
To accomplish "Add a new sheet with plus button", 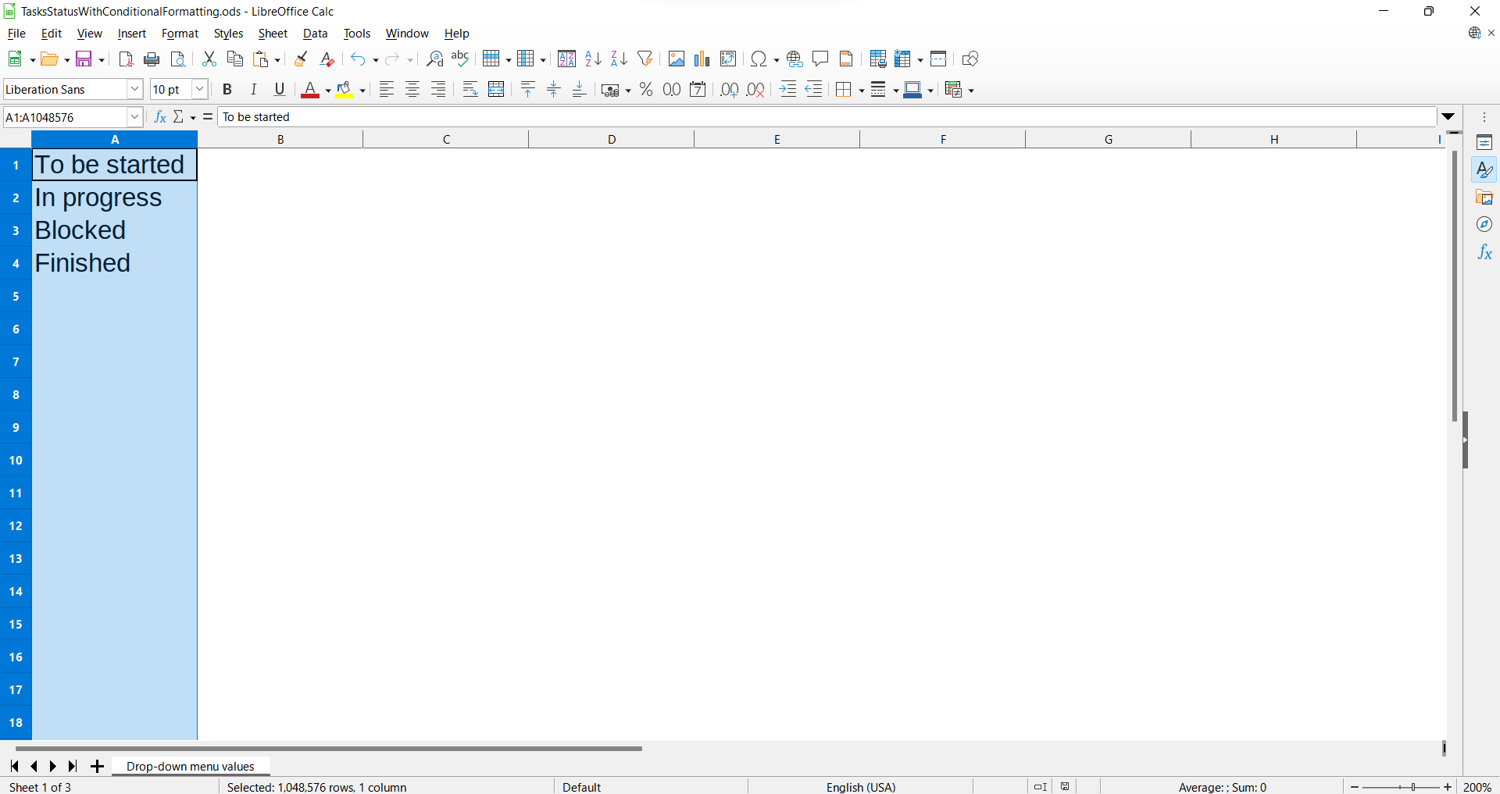I will 97,767.
